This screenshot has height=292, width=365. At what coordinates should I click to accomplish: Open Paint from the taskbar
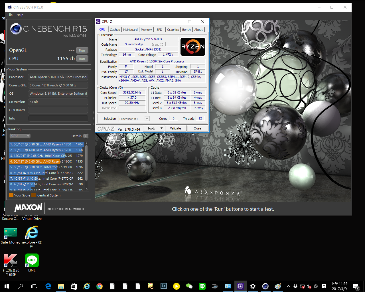(x=278, y=286)
